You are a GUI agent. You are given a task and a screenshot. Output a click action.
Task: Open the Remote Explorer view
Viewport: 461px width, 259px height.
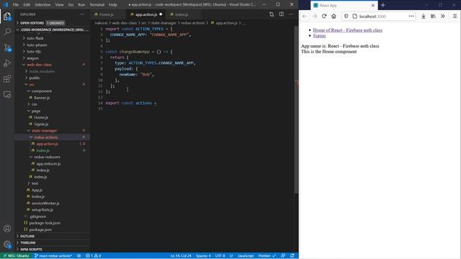pyautogui.click(x=7, y=94)
